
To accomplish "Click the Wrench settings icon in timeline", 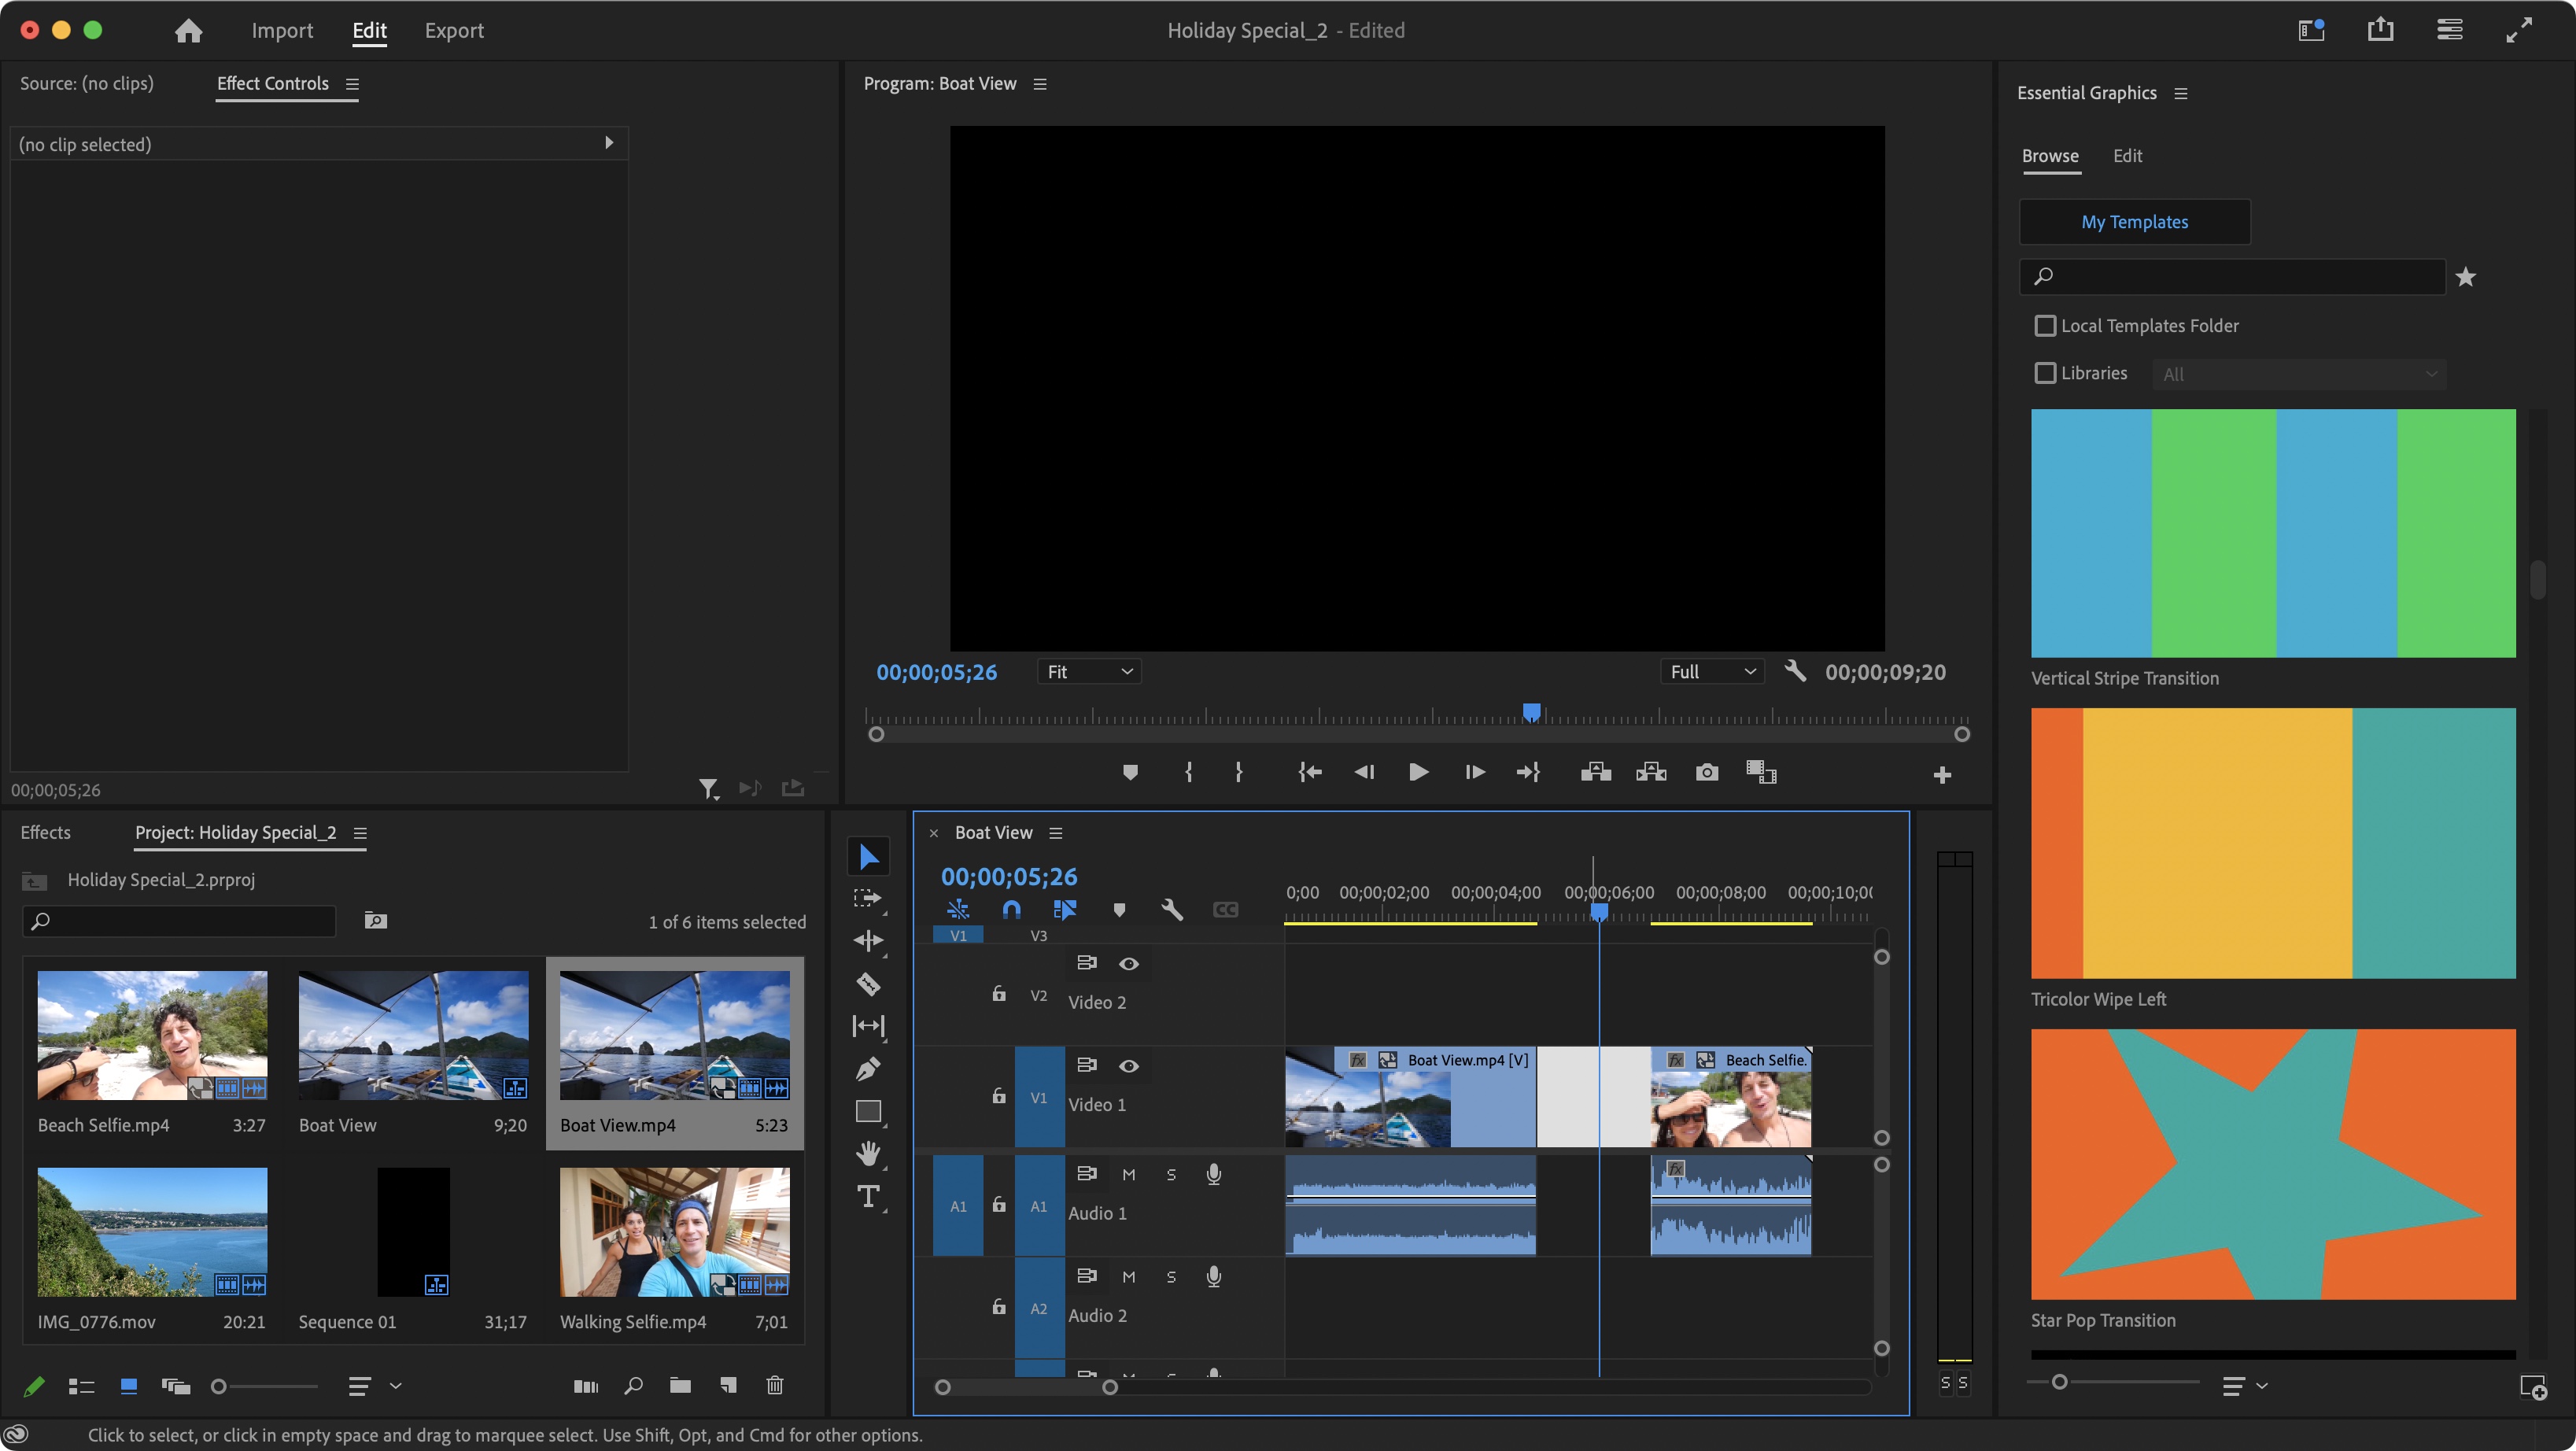I will tap(1172, 908).
